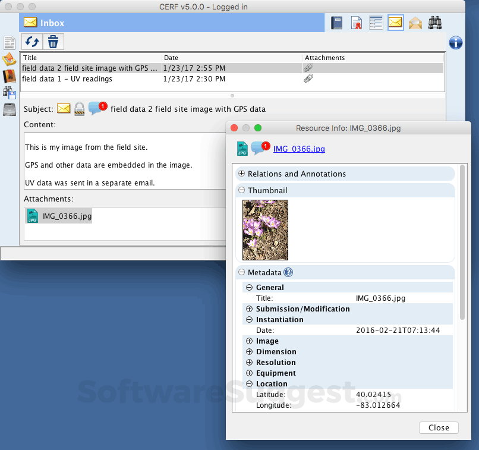
Task: Click the blue notebook toolbar icon
Action: (x=336, y=22)
